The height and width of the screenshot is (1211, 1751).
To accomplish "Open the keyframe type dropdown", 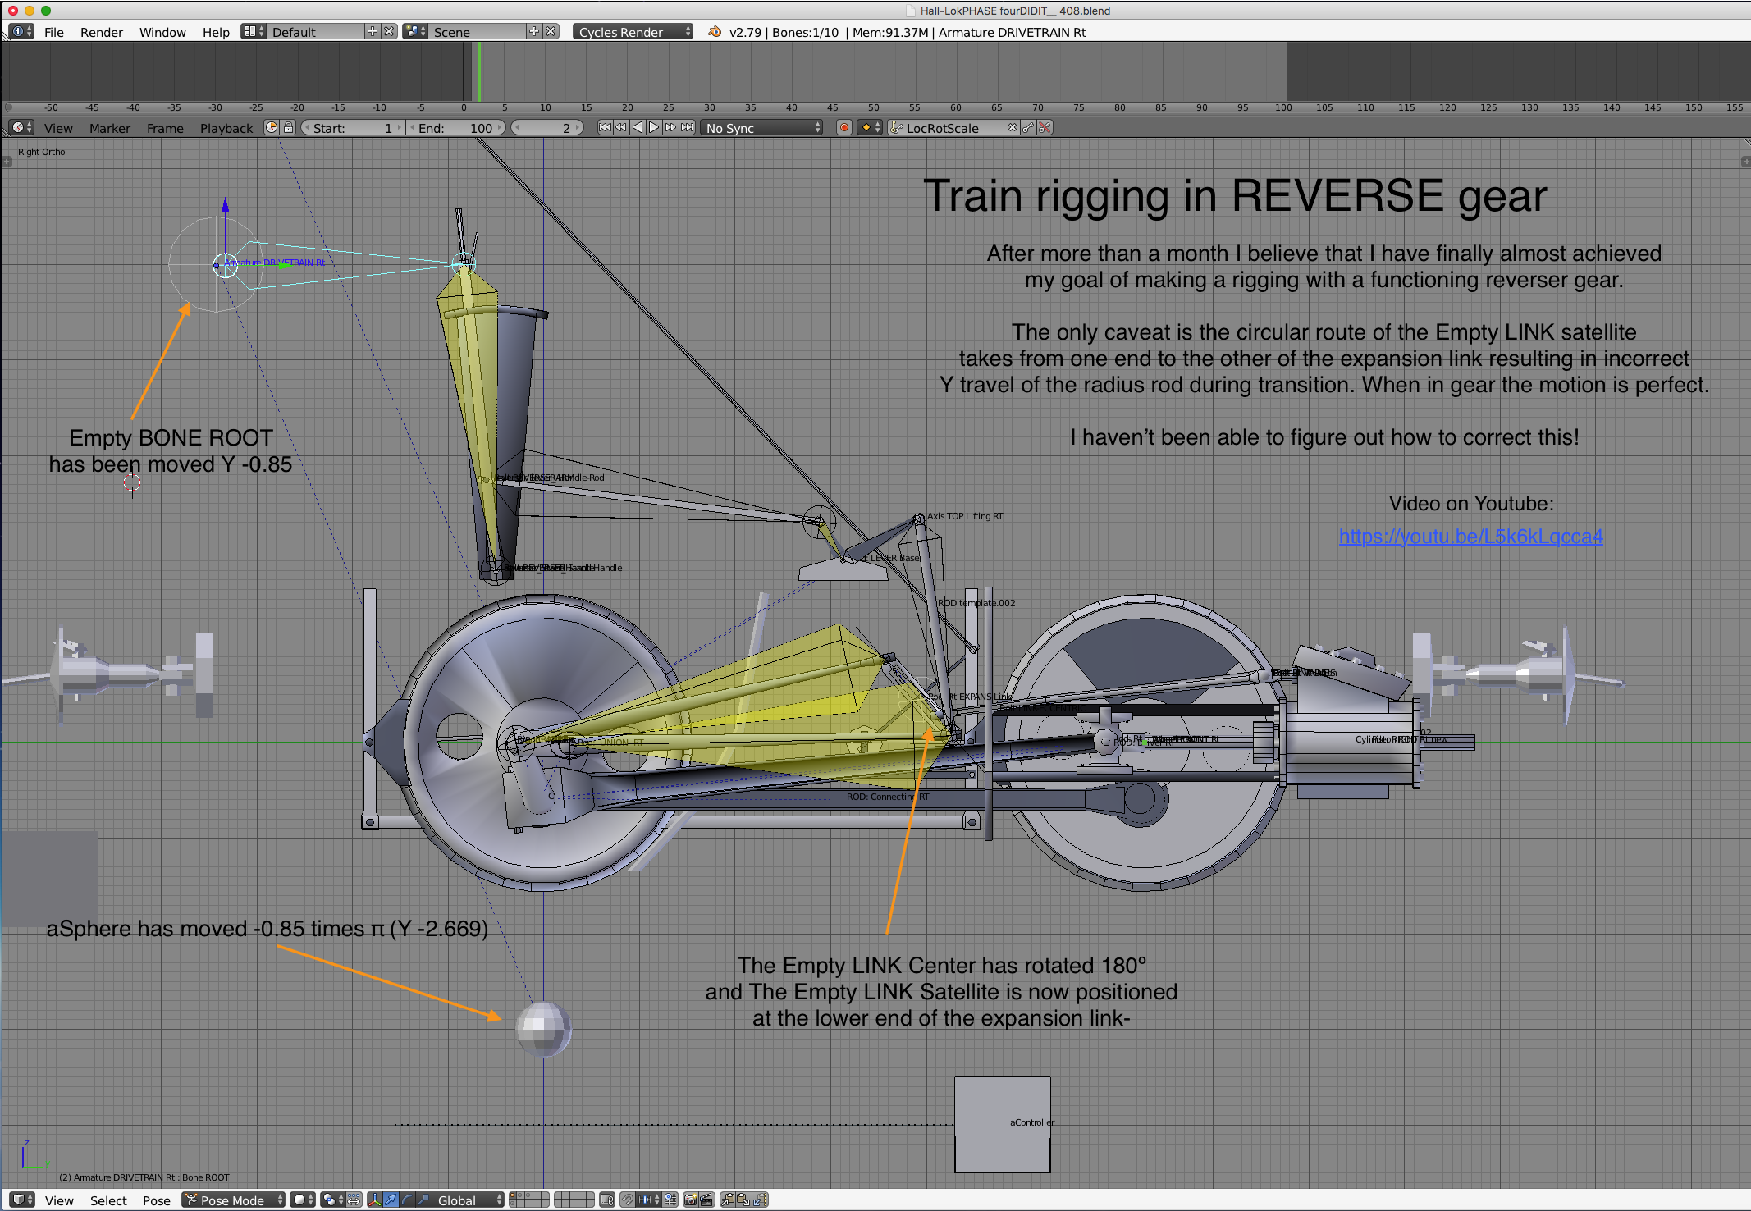I will point(869,128).
